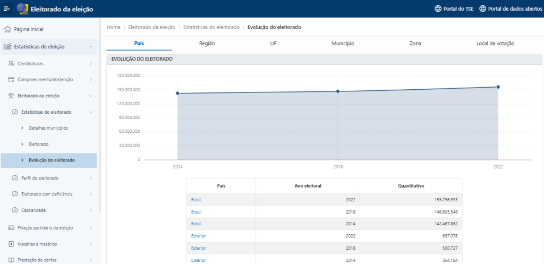Click the Página inicial home icon
This screenshot has width=544, height=264.
[7, 29]
